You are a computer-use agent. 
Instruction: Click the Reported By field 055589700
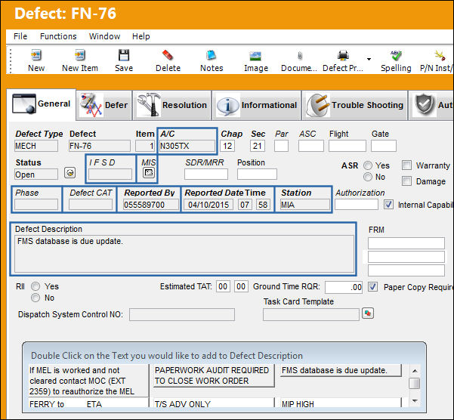(151, 205)
